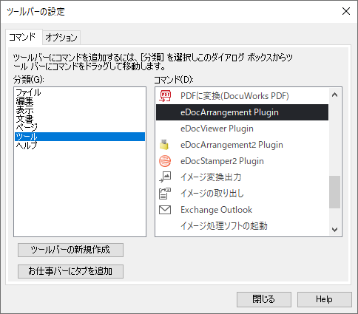Click the PDF conversion red icon
The image size is (358, 314).
click(x=165, y=96)
